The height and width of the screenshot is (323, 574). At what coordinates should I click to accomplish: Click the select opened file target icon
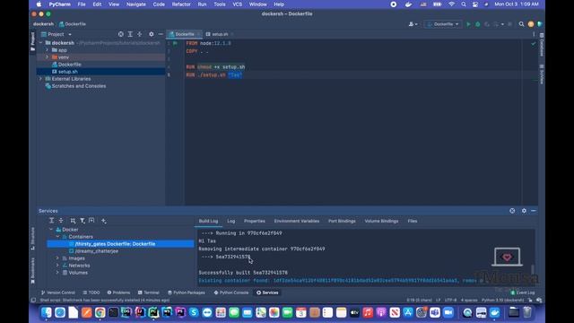(x=121, y=34)
